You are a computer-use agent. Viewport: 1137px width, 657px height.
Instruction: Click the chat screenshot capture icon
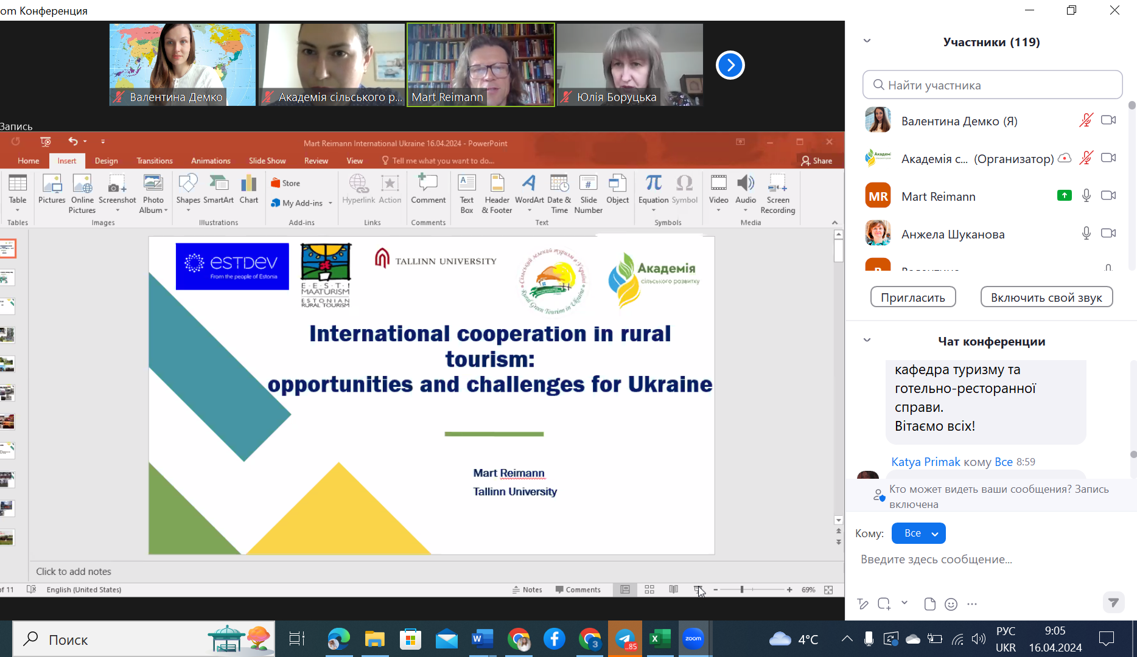coord(884,604)
